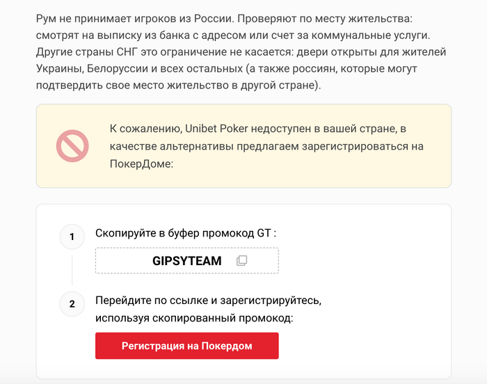487x384 pixels.
Task: Click the word 'СНГ' in the paragraph
Action: (127, 52)
